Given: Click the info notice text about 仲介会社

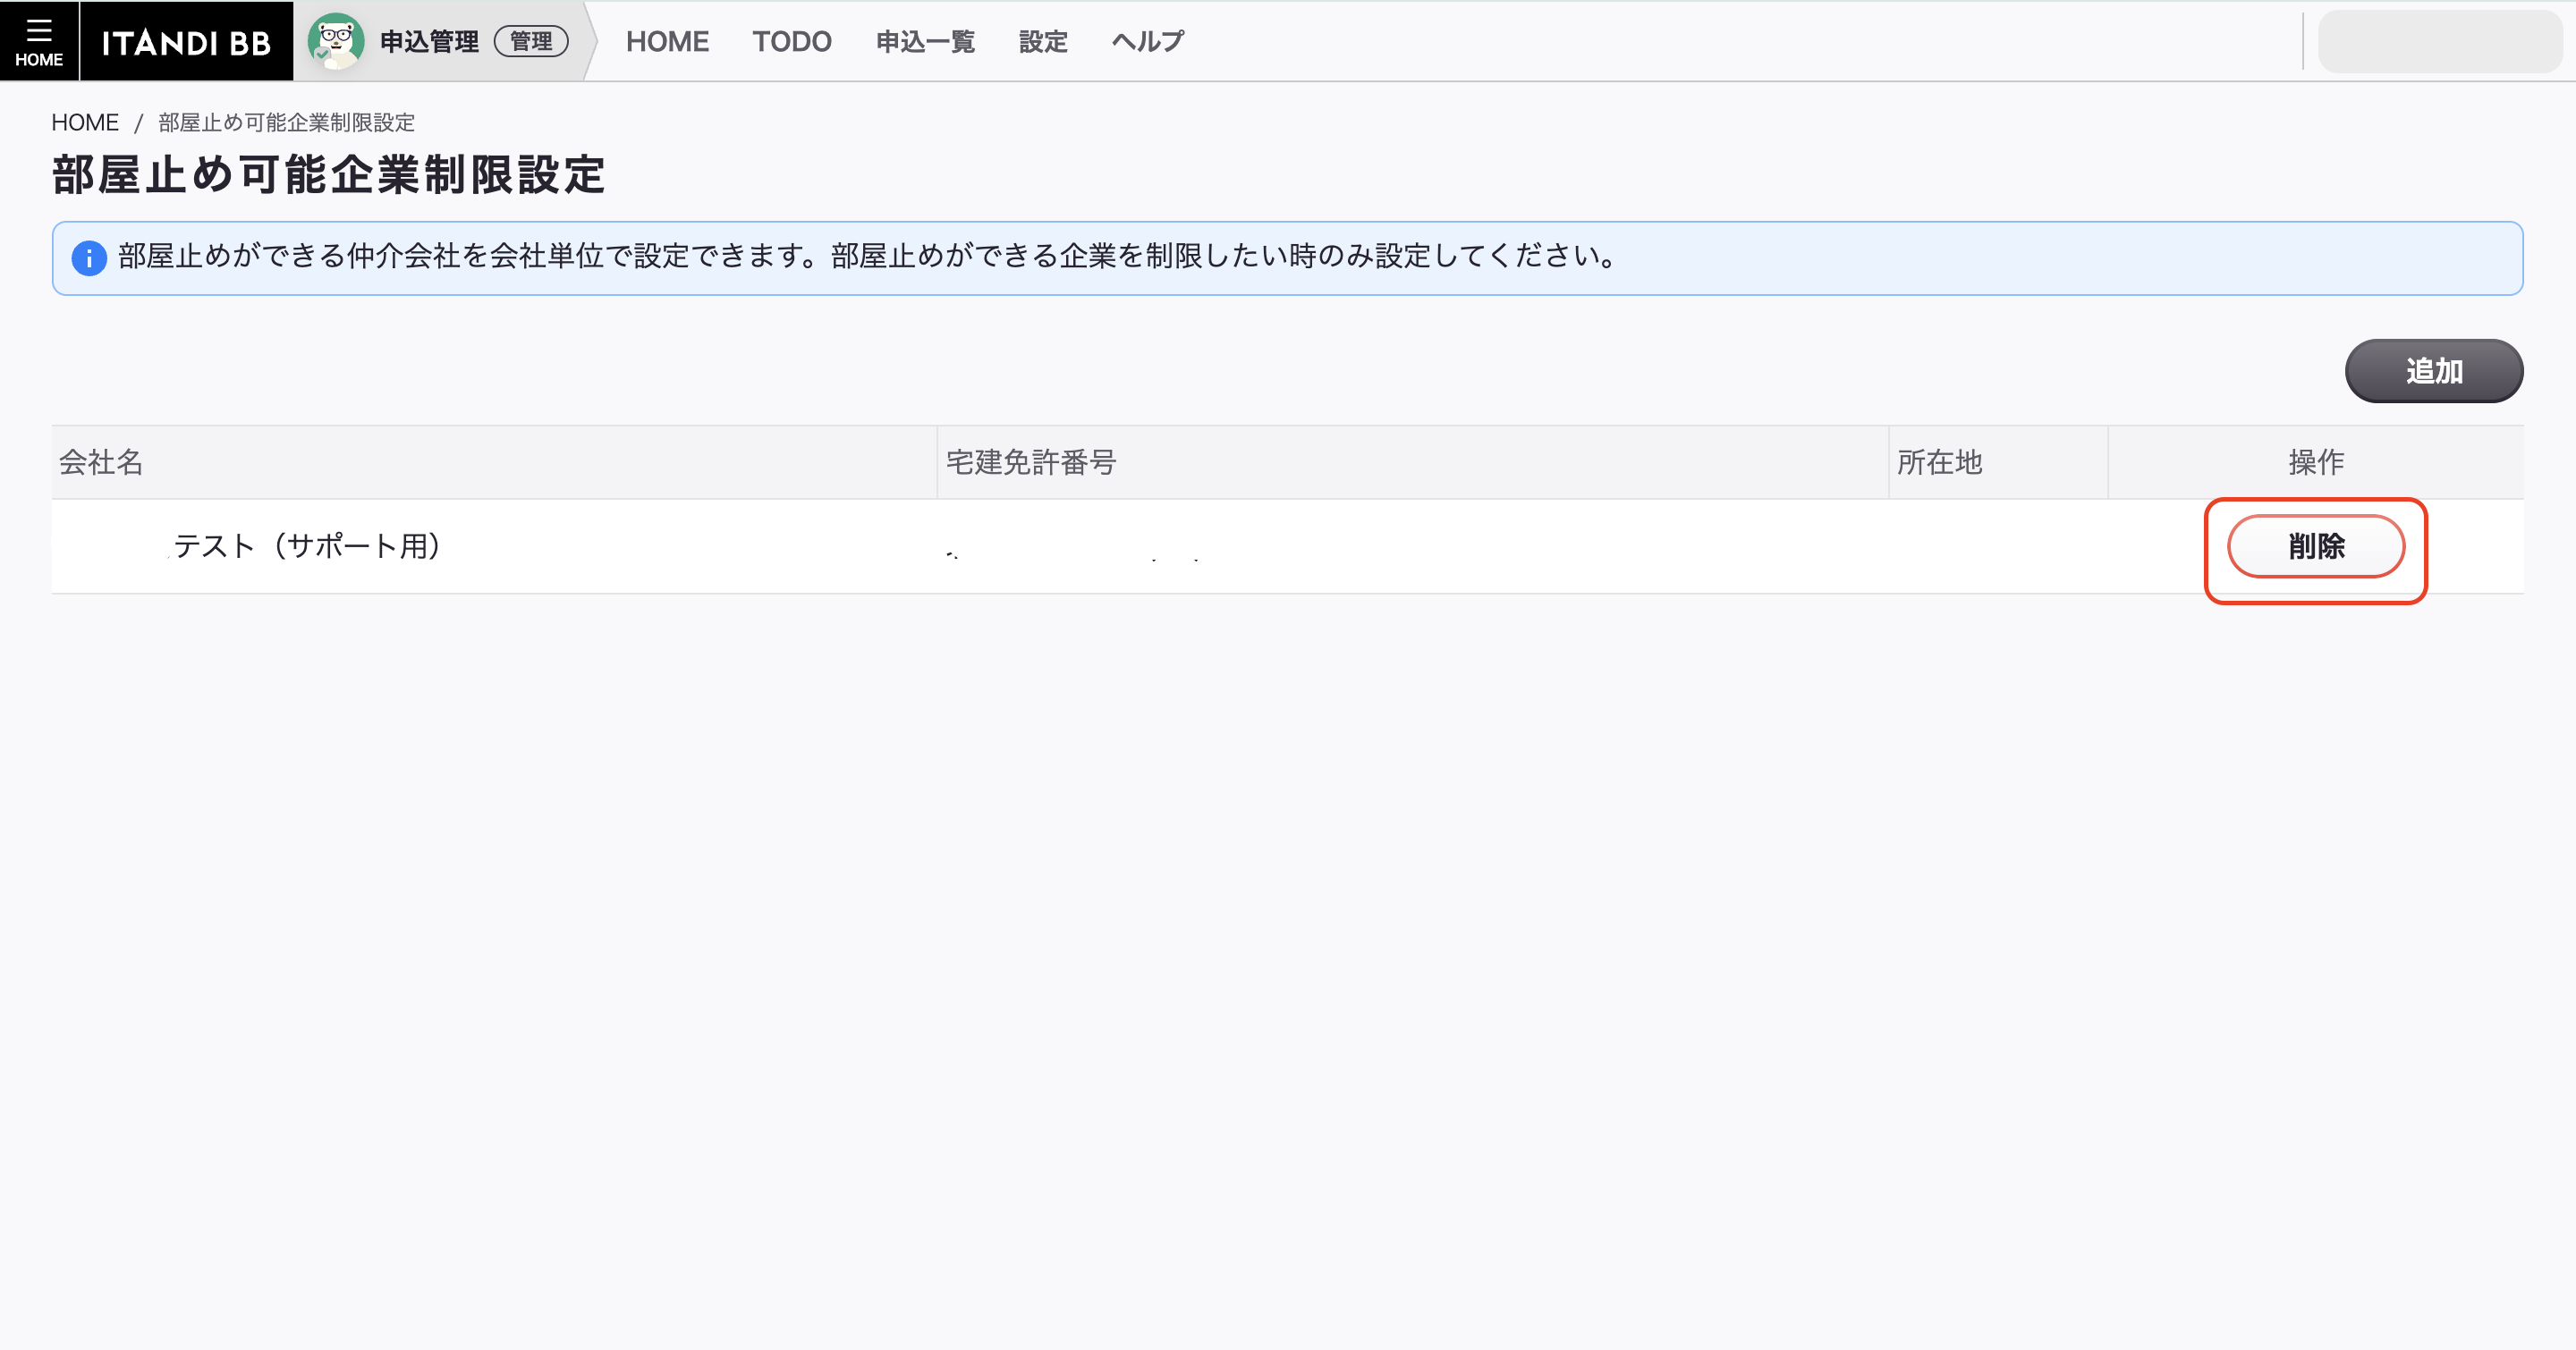Looking at the screenshot, I should coord(866,257).
